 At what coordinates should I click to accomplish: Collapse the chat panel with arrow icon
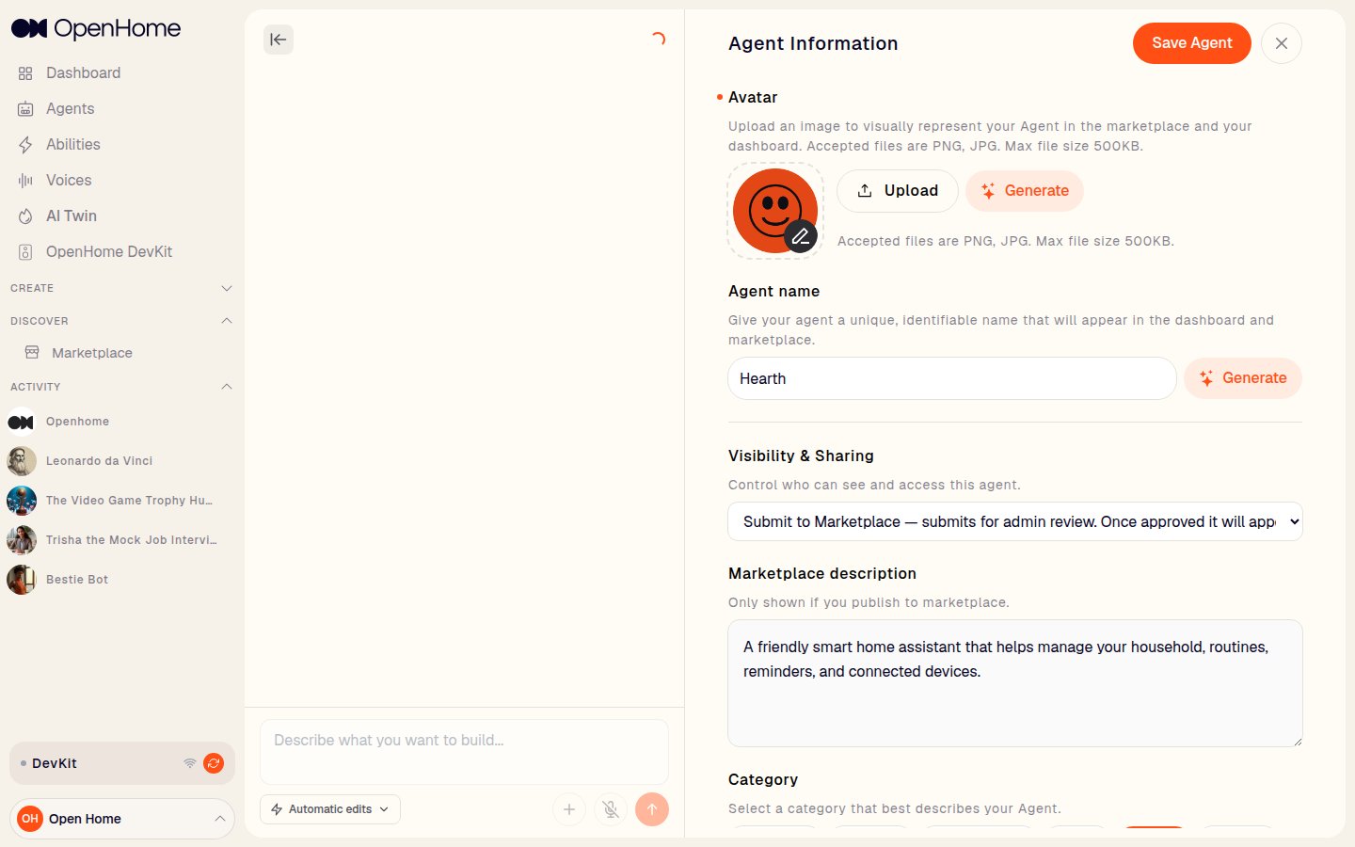coord(279,40)
